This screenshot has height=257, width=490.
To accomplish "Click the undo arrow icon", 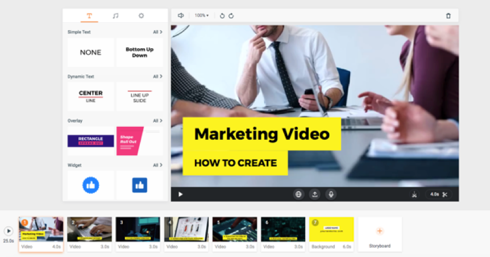I will click(222, 16).
